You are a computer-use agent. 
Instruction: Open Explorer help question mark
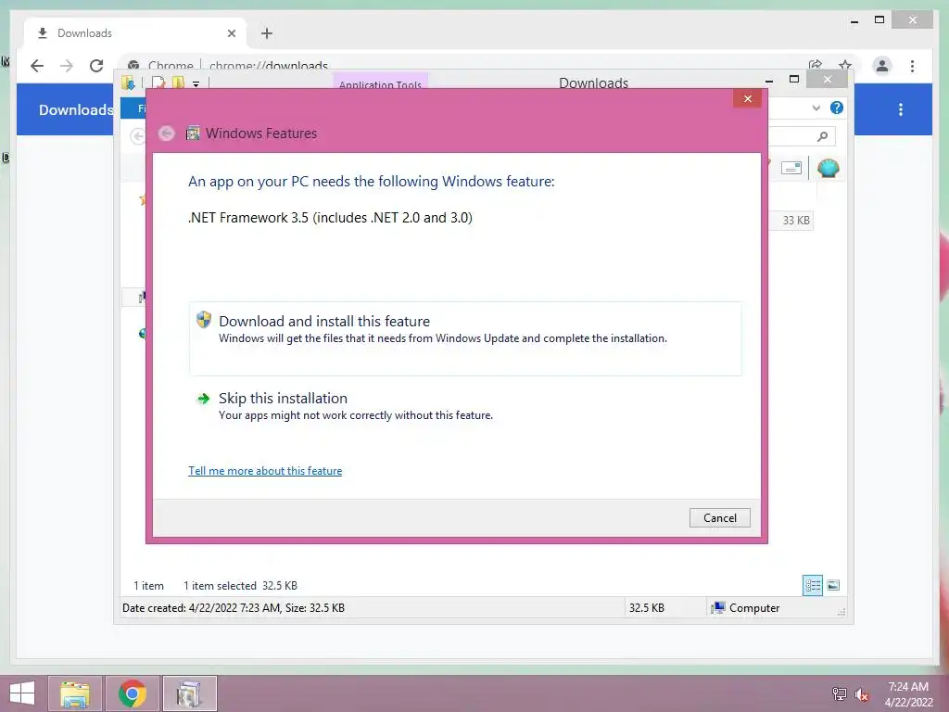coord(837,108)
